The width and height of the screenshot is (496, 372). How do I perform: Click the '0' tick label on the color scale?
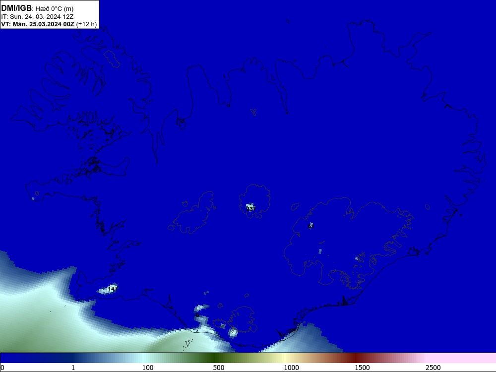click(2, 368)
